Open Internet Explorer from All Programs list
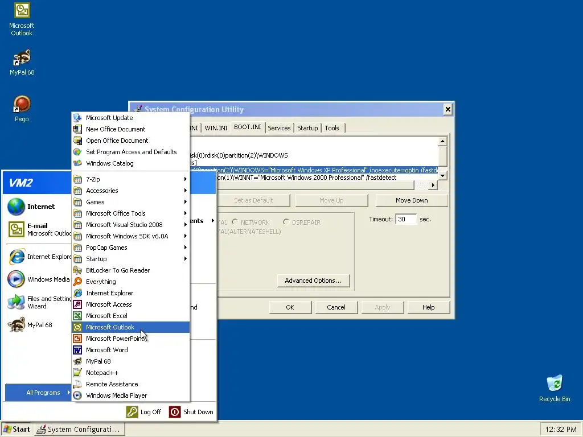Screen dimensions: 583x437 pyautogui.click(x=130, y=293)
